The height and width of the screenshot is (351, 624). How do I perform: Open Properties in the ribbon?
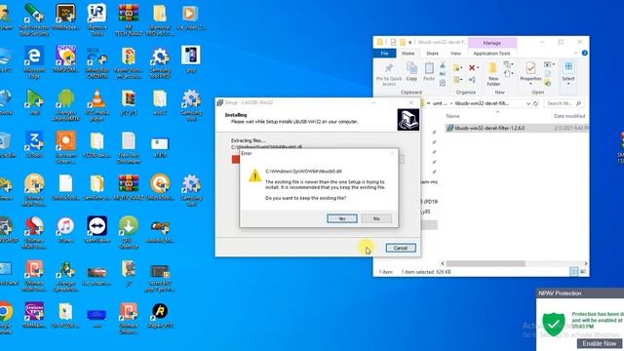click(530, 72)
